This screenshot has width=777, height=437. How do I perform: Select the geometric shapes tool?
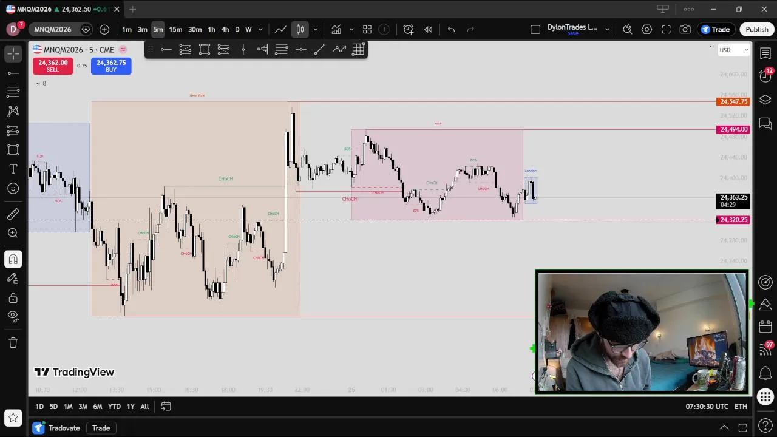coord(13,150)
